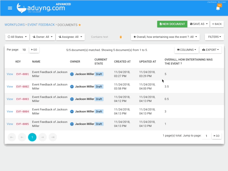
Task: Select page 1 in pagination
Action: pos(32,137)
